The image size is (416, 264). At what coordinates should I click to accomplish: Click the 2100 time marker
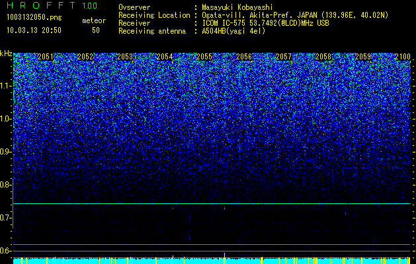tap(403, 57)
